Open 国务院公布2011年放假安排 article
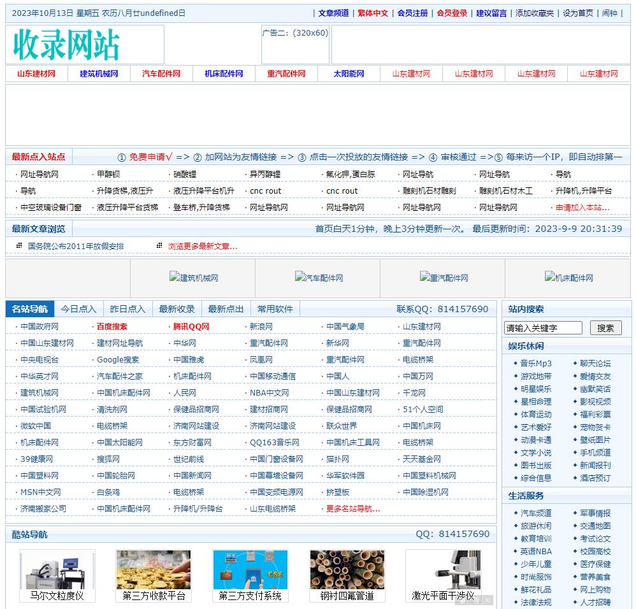The image size is (636, 609). tap(76, 246)
